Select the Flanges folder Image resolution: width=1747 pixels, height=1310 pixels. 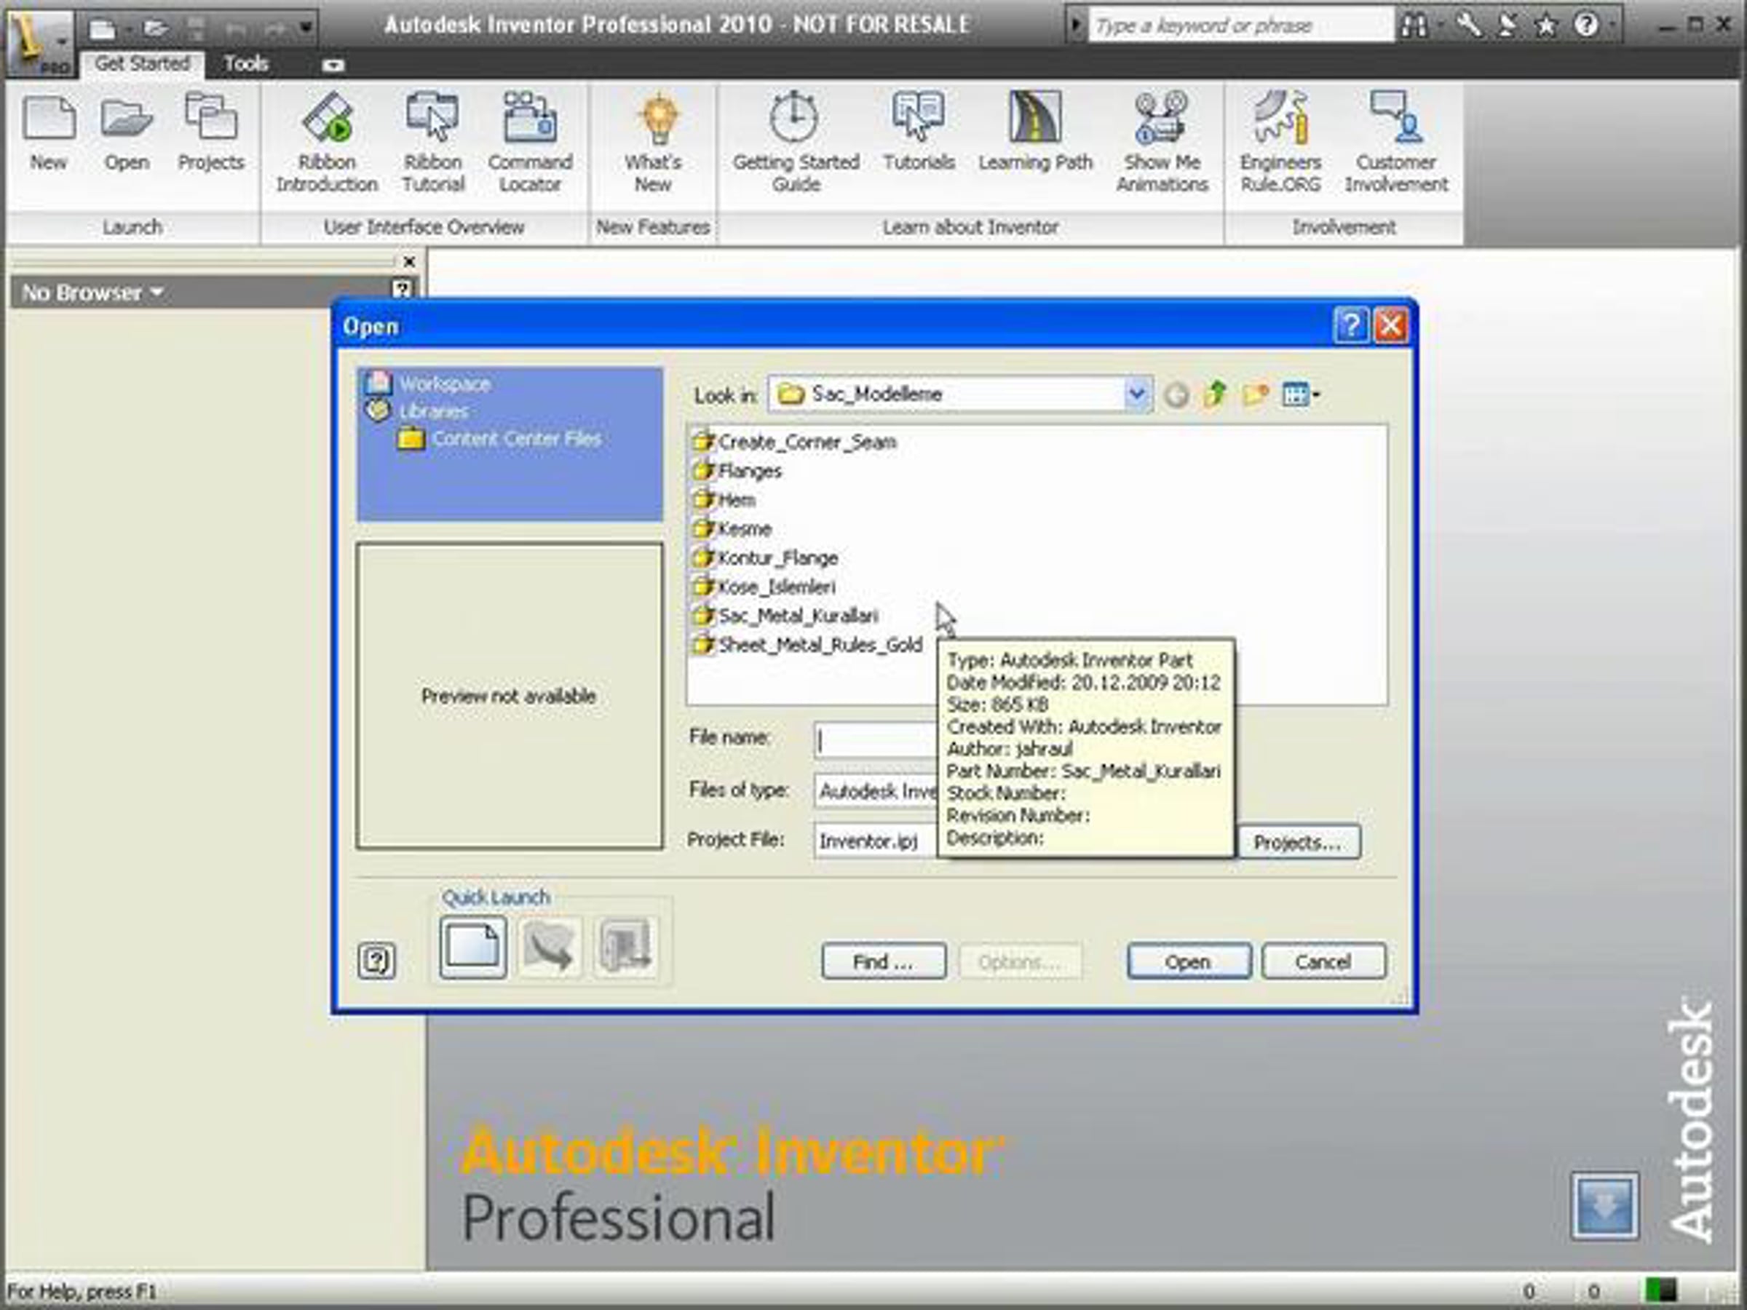click(737, 471)
